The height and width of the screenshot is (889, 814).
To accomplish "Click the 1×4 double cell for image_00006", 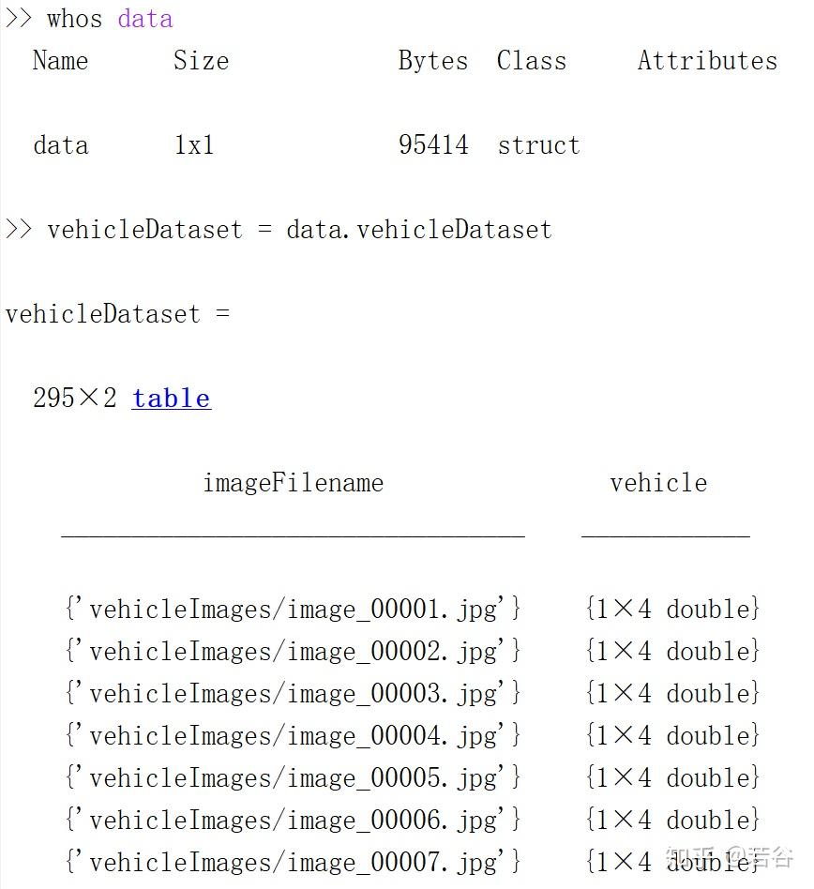I will 672,820.
